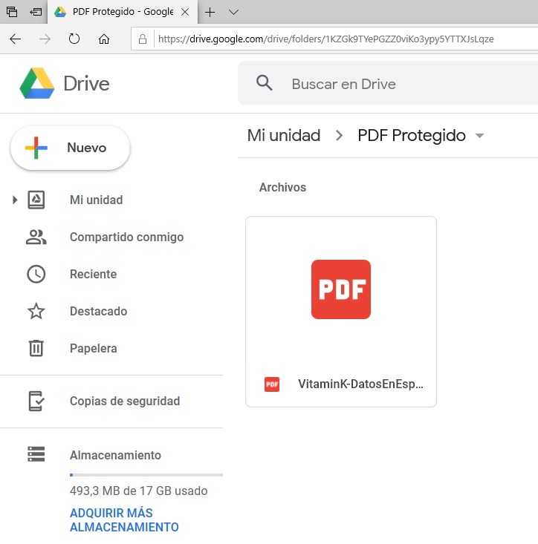This screenshot has height=544, width=538.
Task: Click the Papelera trash icon
Action: (36, 349)
